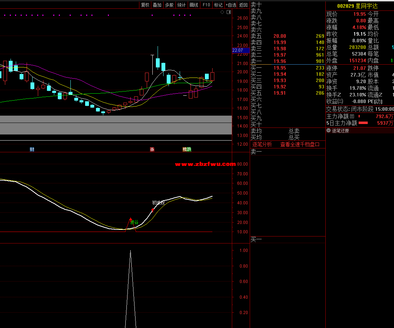Click the 榜跌 marker on timeline
The width and height of the screenshot is (394, 328).
pos(187,150)
